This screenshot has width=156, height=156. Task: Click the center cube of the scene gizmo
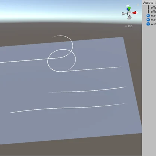pyautogui.click(x=129, y=13)
